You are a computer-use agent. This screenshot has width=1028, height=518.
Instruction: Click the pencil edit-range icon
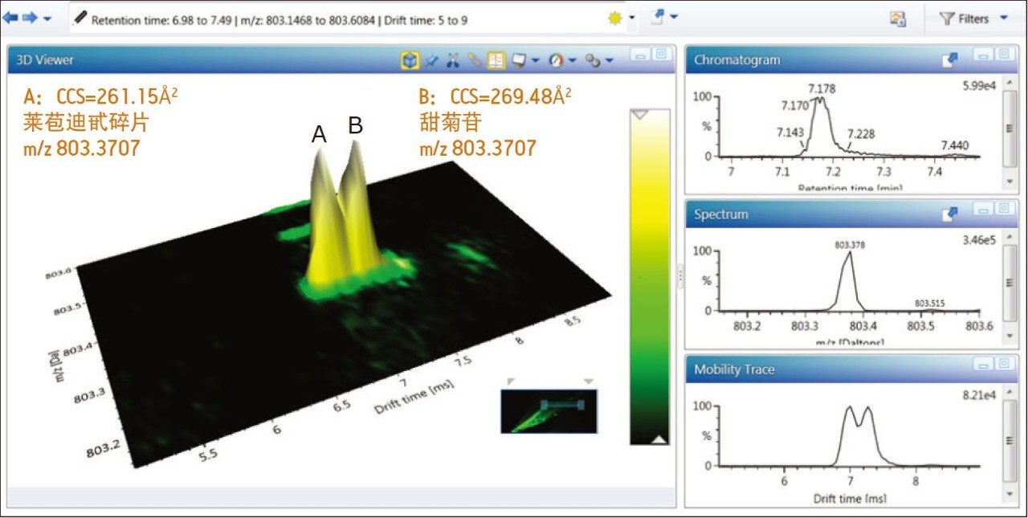click(80, 18)
